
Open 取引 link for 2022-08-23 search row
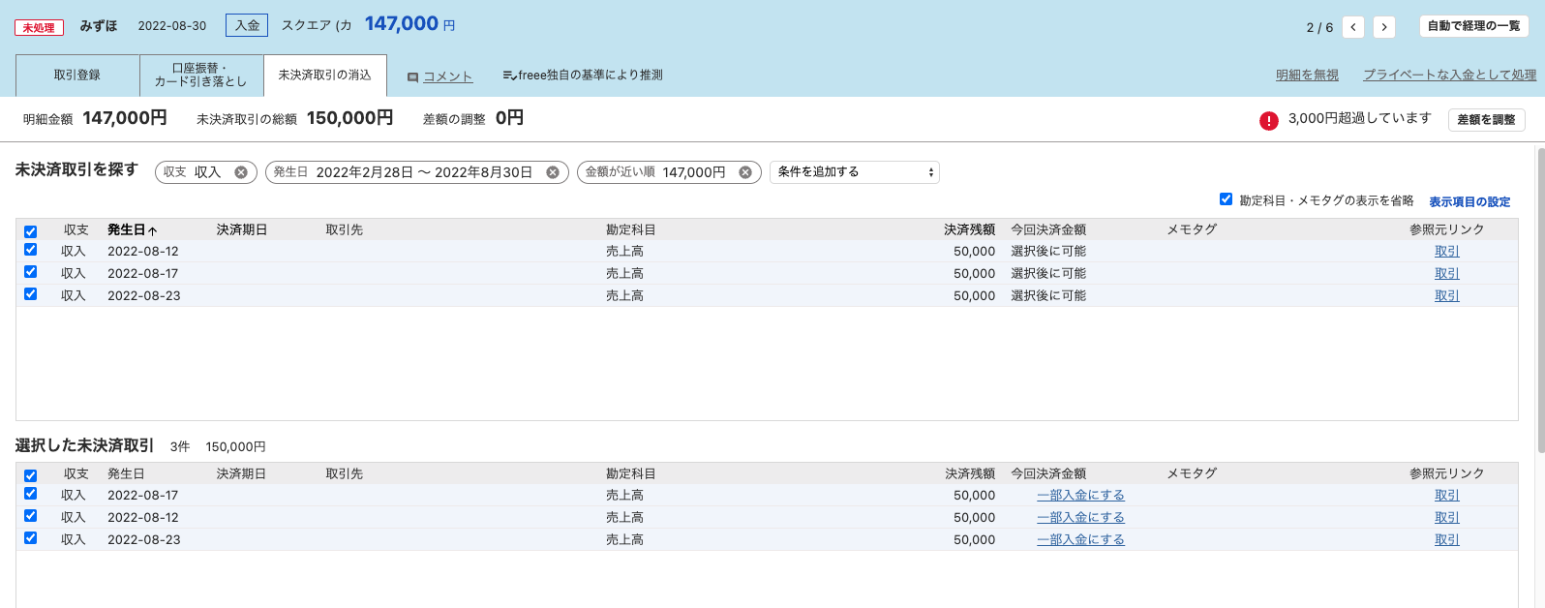point(1447,296)
